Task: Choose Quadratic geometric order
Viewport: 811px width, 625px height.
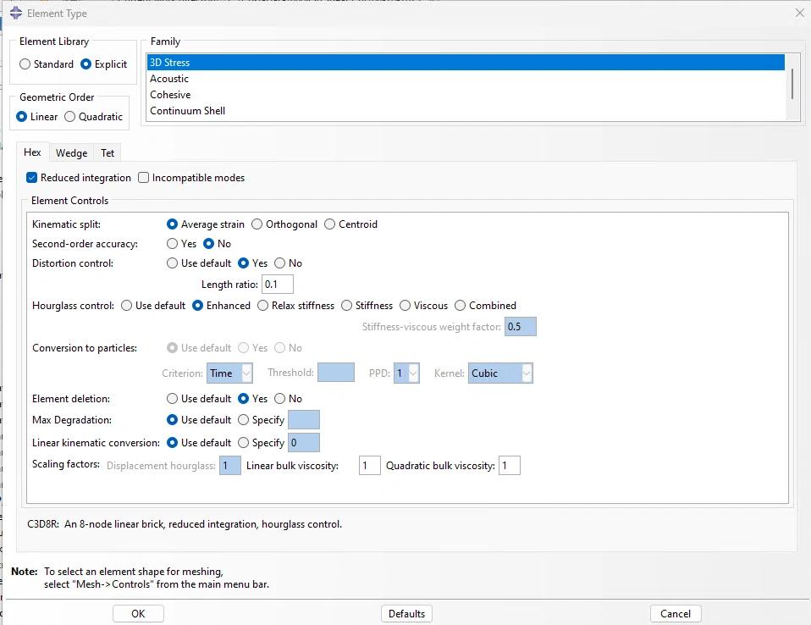Action: pyautogui.click(x=69, y=117)
